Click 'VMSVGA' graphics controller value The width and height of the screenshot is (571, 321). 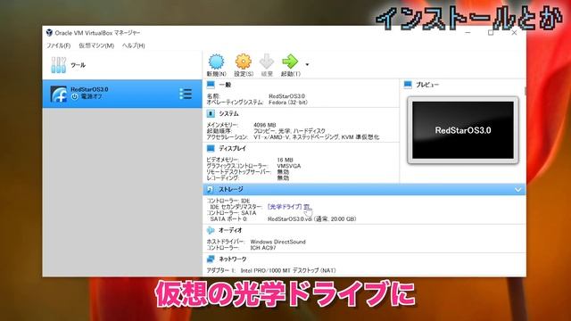pyautogui.click(x=289, y=166)
